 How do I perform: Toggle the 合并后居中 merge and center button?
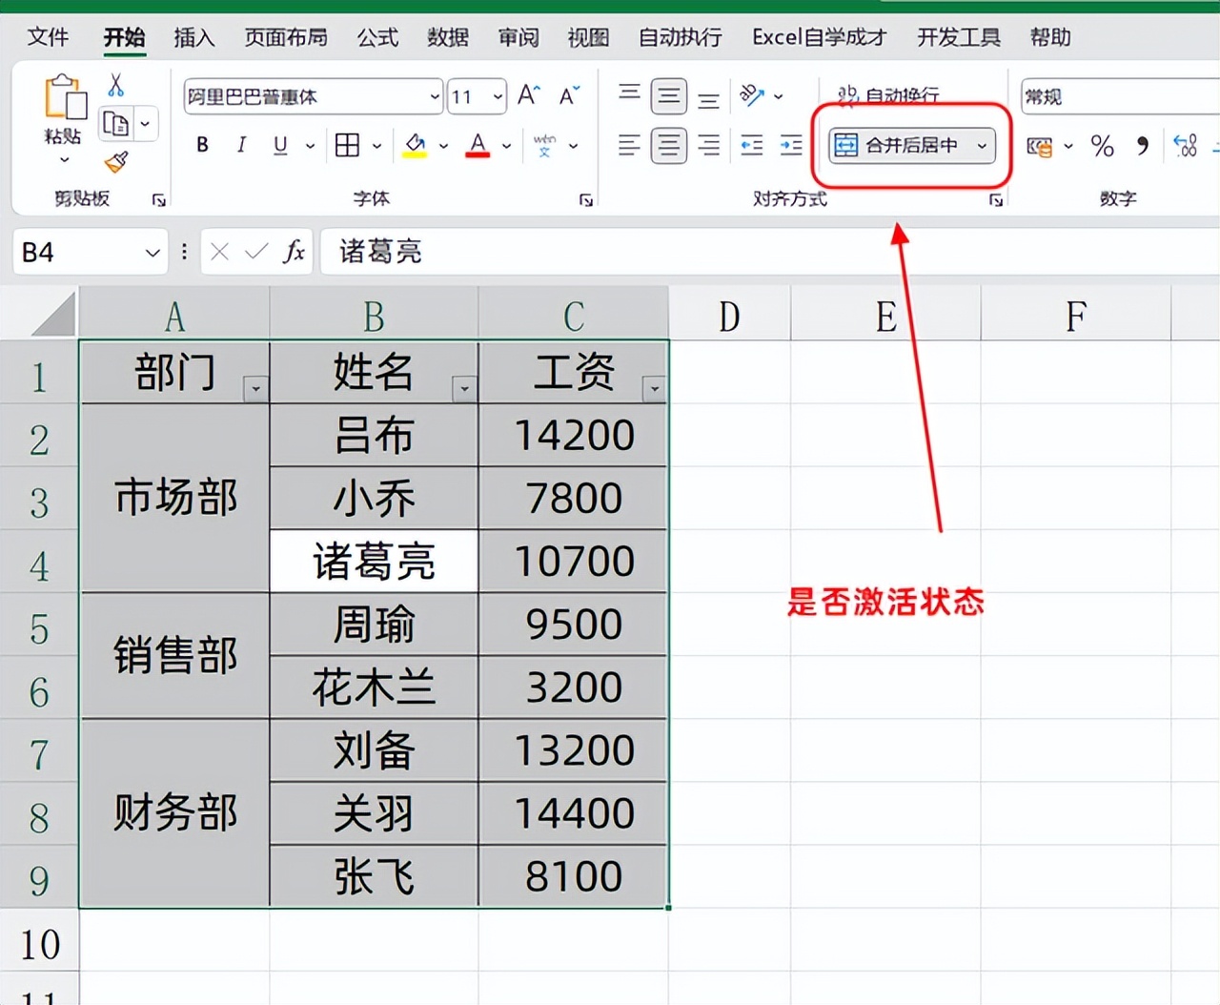click(x=896, y=146)
